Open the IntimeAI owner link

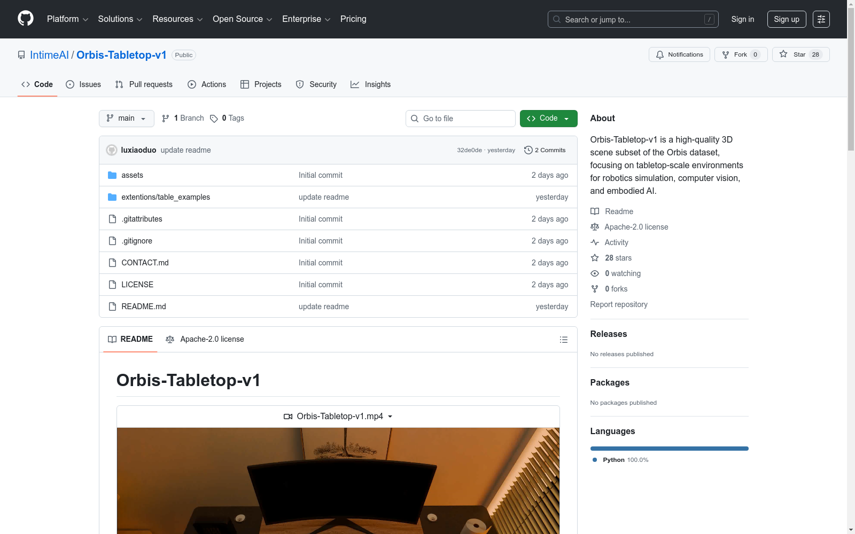pos(49,55)
